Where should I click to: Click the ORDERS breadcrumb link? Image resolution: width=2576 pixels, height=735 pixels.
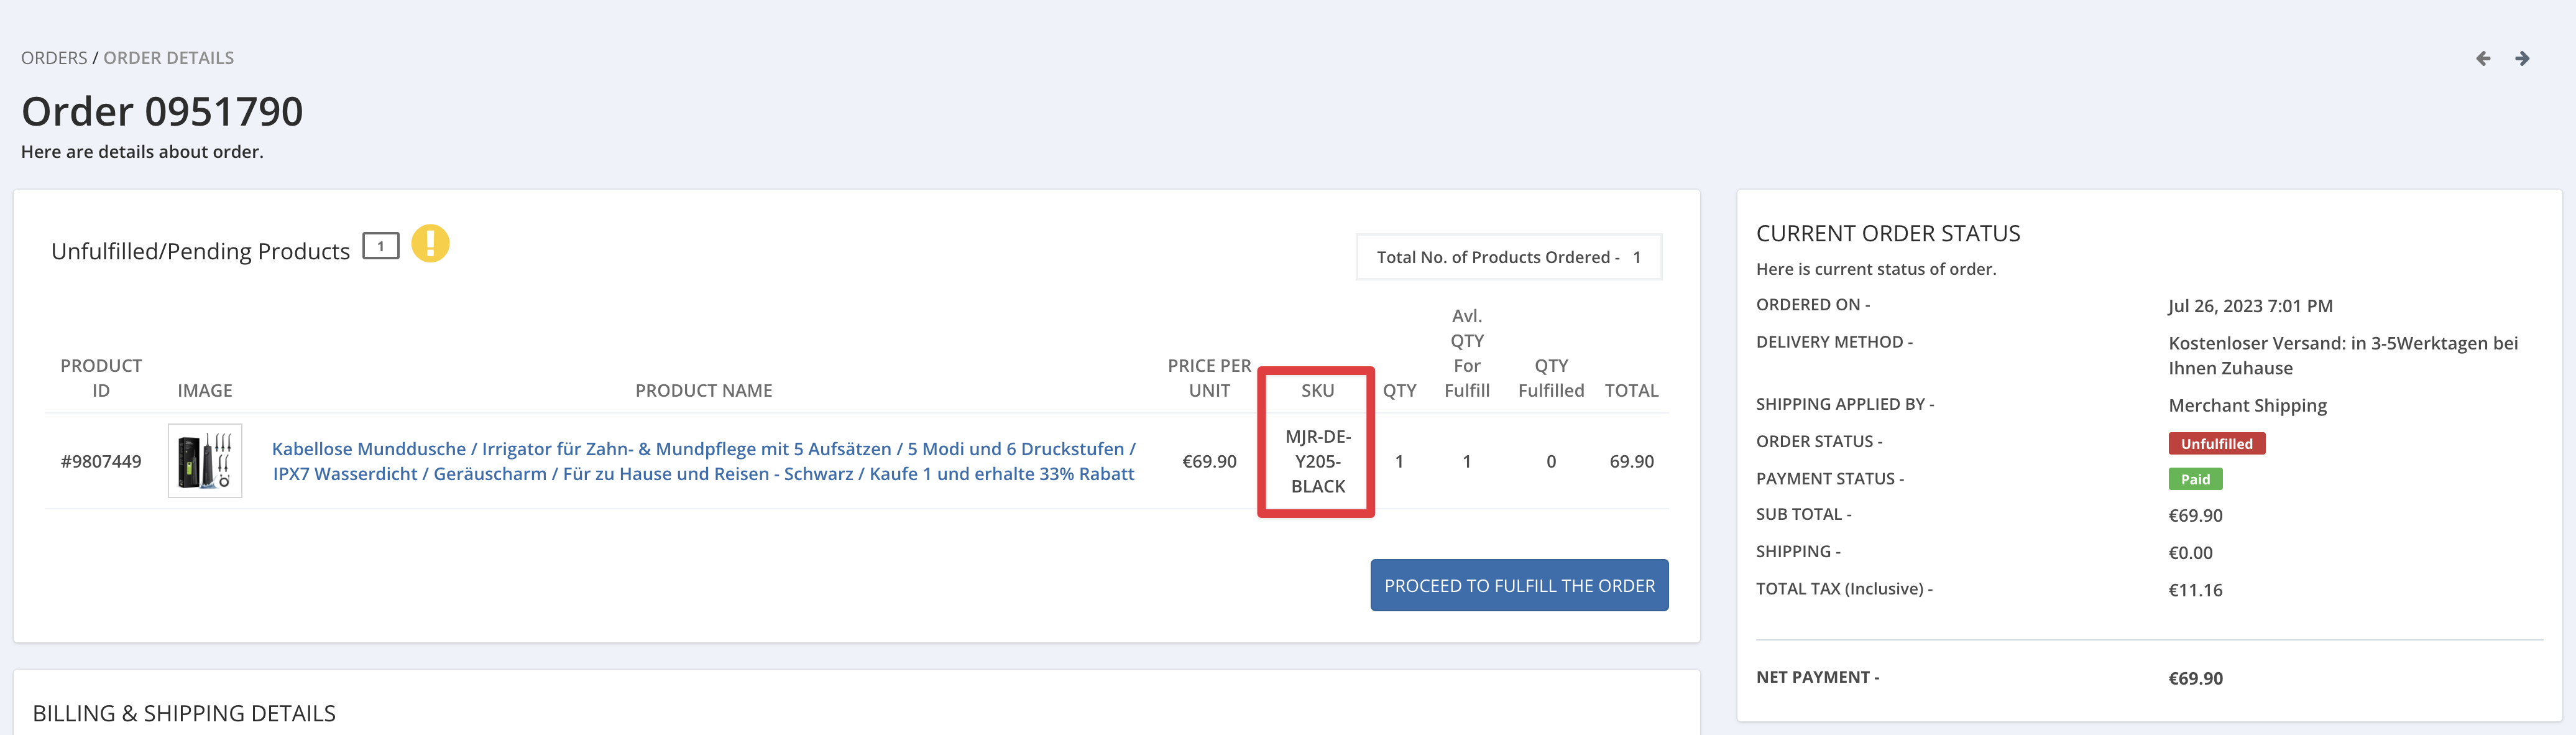(x=54, y=58)
